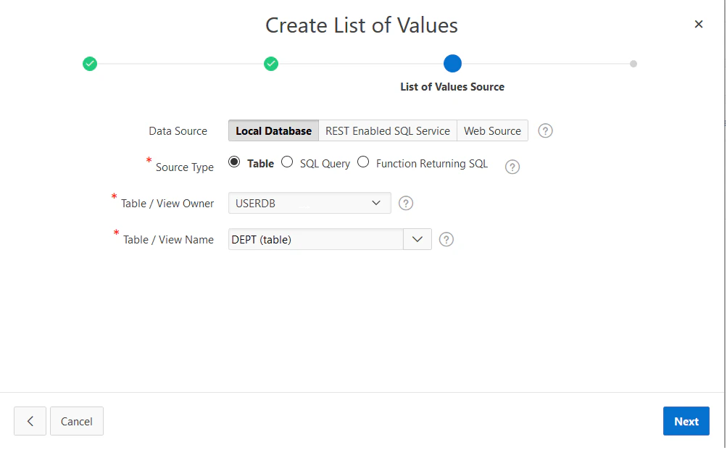This screenshot has height=450, width=727.
Task: Click the Table / View Owner label
Action: click(167, 204)
